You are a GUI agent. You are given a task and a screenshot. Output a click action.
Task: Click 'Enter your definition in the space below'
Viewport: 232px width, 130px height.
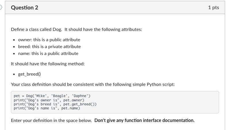(x=51, y=121)
